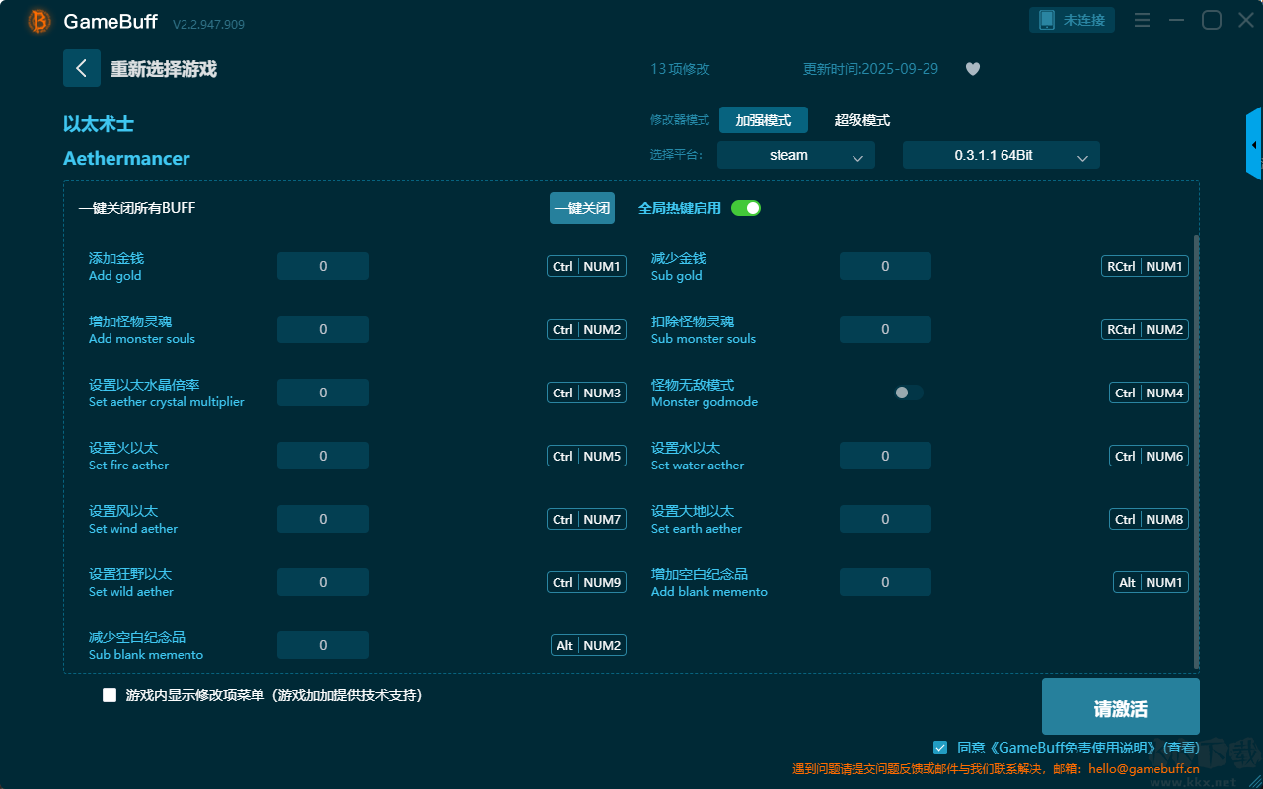
Task: Click the 一键关闭 close all buffs button
Action: pyautogui.click(x=581, y=208)
